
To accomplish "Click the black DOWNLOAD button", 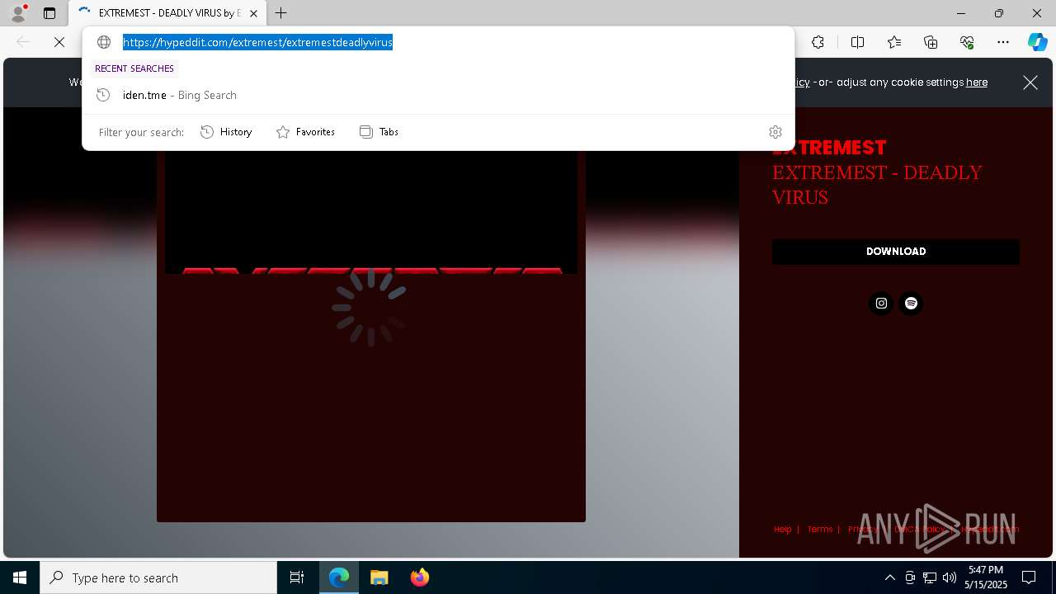I will click(x=896, y=252).
